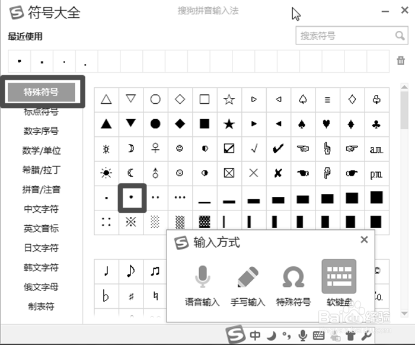The width and height of the screenshot is (415, 345).
Task: Insert the sad face ☹ symbol
Action: [x=180, y=173]
